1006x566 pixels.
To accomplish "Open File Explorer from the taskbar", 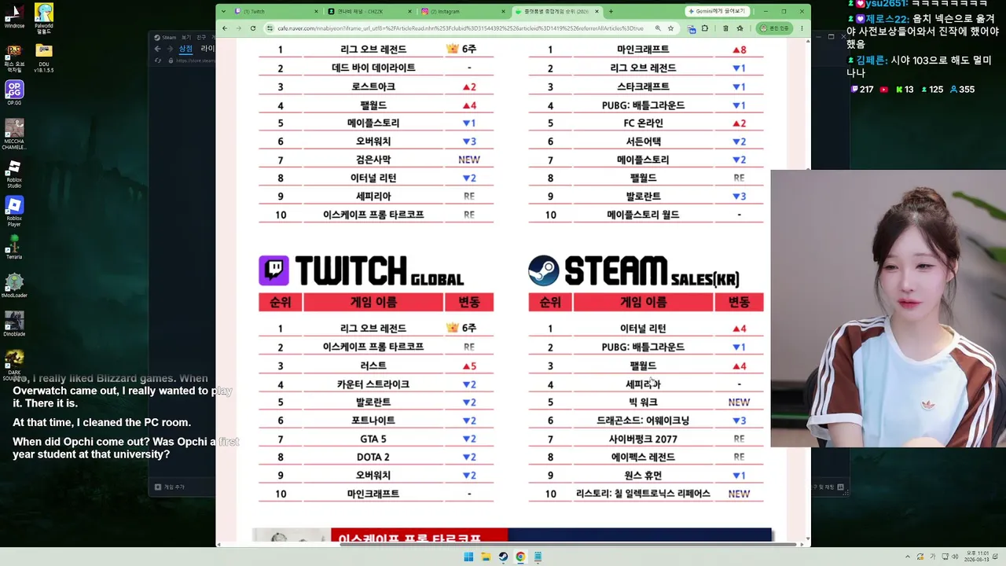I will click(x=486, y=557).
